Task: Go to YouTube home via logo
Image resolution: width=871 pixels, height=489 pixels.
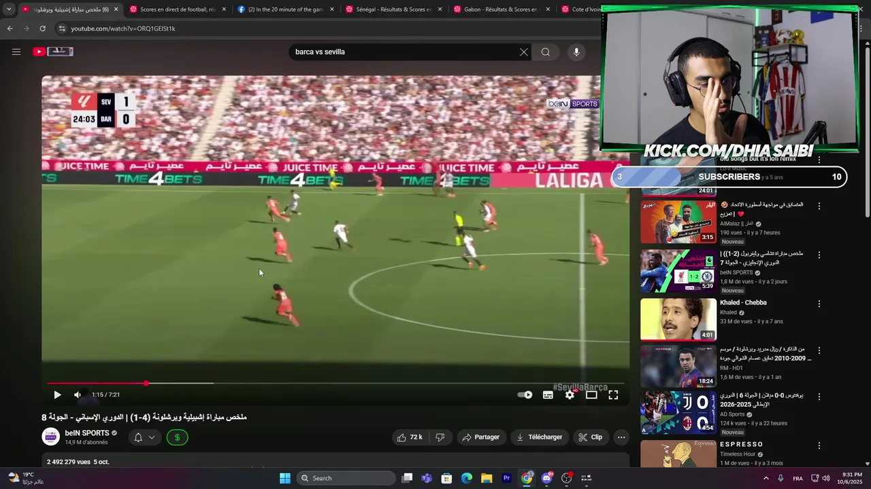Action: tap(53, 52)
